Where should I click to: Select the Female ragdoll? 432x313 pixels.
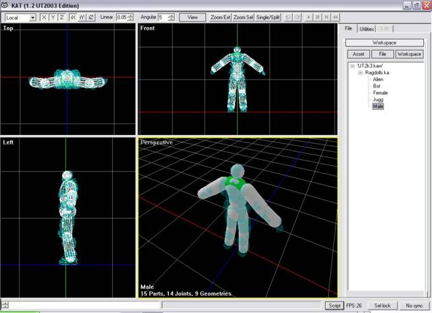pos(381,93)
